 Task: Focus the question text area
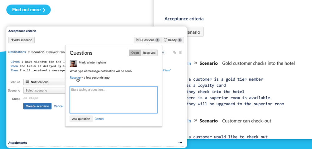[114, 100]
